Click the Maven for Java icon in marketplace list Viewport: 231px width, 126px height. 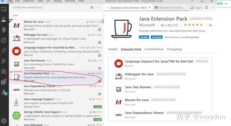pyautogui.click(x=16, y=26)
